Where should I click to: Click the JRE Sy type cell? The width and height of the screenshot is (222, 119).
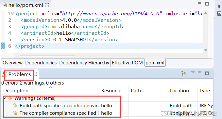[x=206, y=106]
